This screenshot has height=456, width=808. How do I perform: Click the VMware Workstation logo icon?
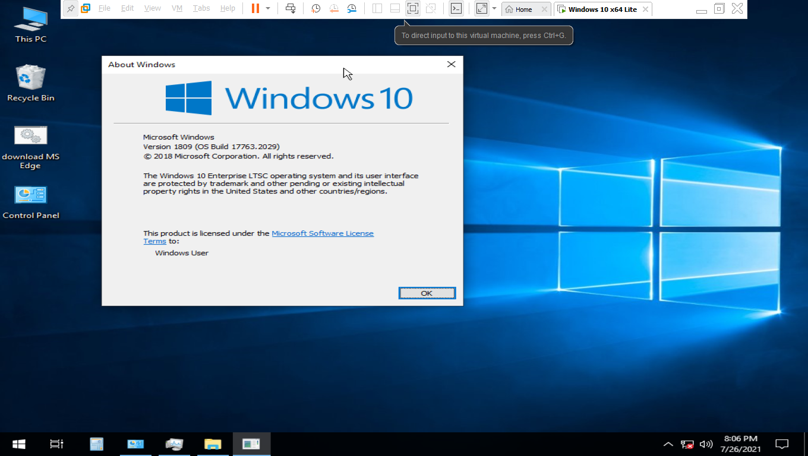pyautogui.click(x=86, y=8)
